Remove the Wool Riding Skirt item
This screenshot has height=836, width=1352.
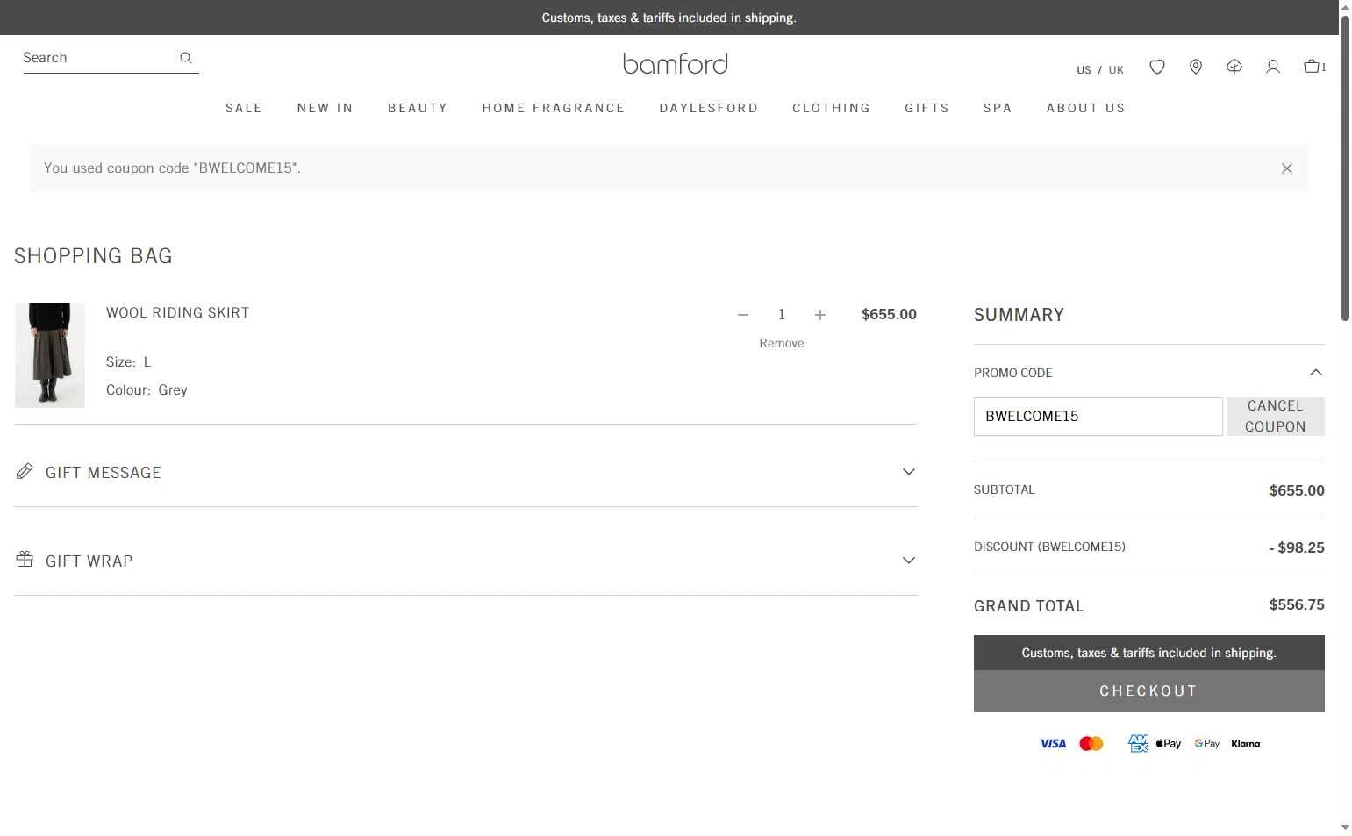pos(782,343)
